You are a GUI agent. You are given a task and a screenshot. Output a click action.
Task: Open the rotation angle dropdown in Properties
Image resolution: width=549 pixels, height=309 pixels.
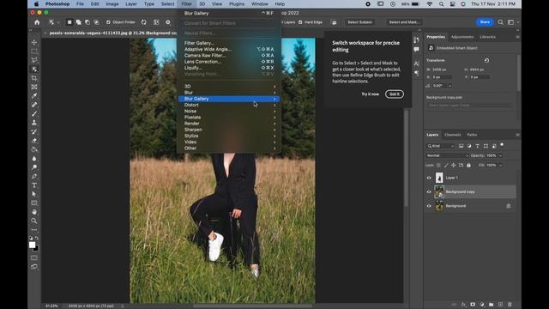click(x=449, y=86)
